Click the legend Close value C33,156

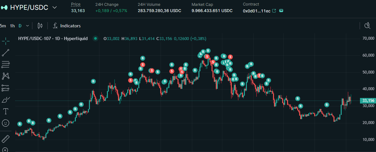(x=164, y=38)
